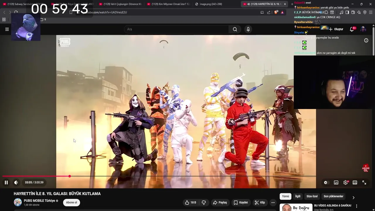Save video with Kaydet button
The height and width of the screenshot is (211, 375).
click(x=241, y=203)
